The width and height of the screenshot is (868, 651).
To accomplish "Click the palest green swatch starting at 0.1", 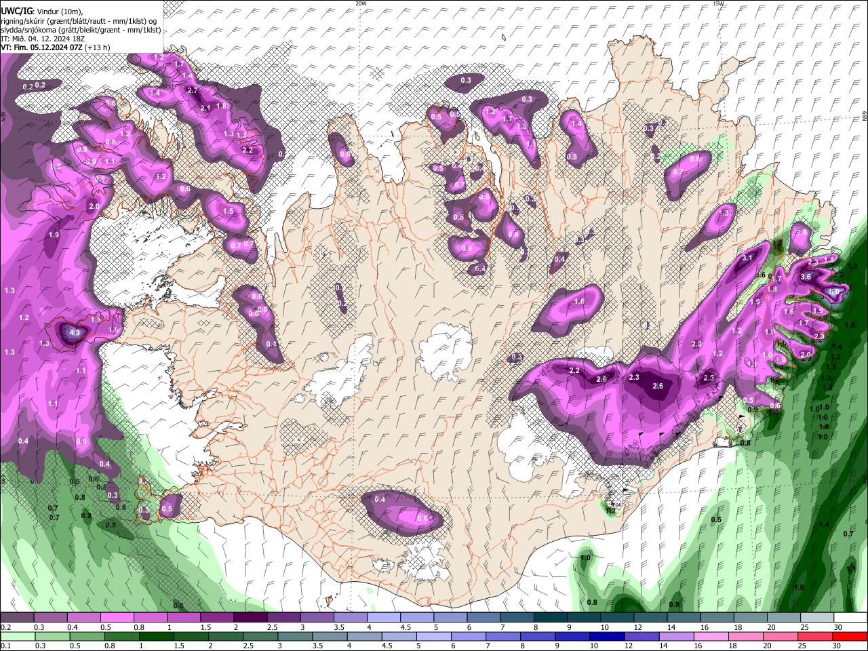I will (17, 636).
